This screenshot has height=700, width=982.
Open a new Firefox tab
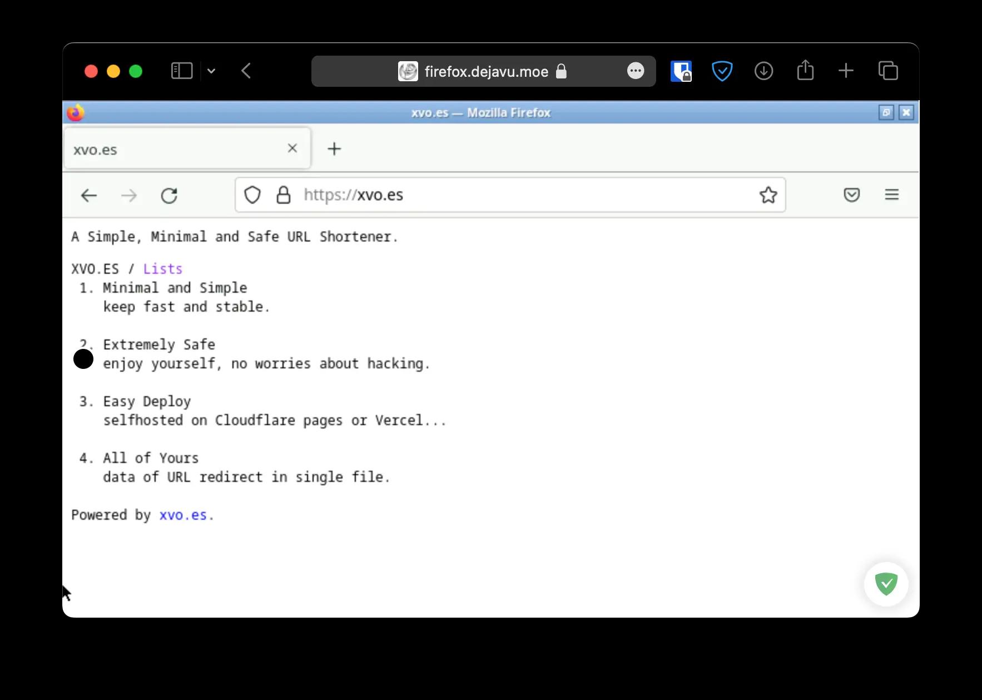point(334,149)
